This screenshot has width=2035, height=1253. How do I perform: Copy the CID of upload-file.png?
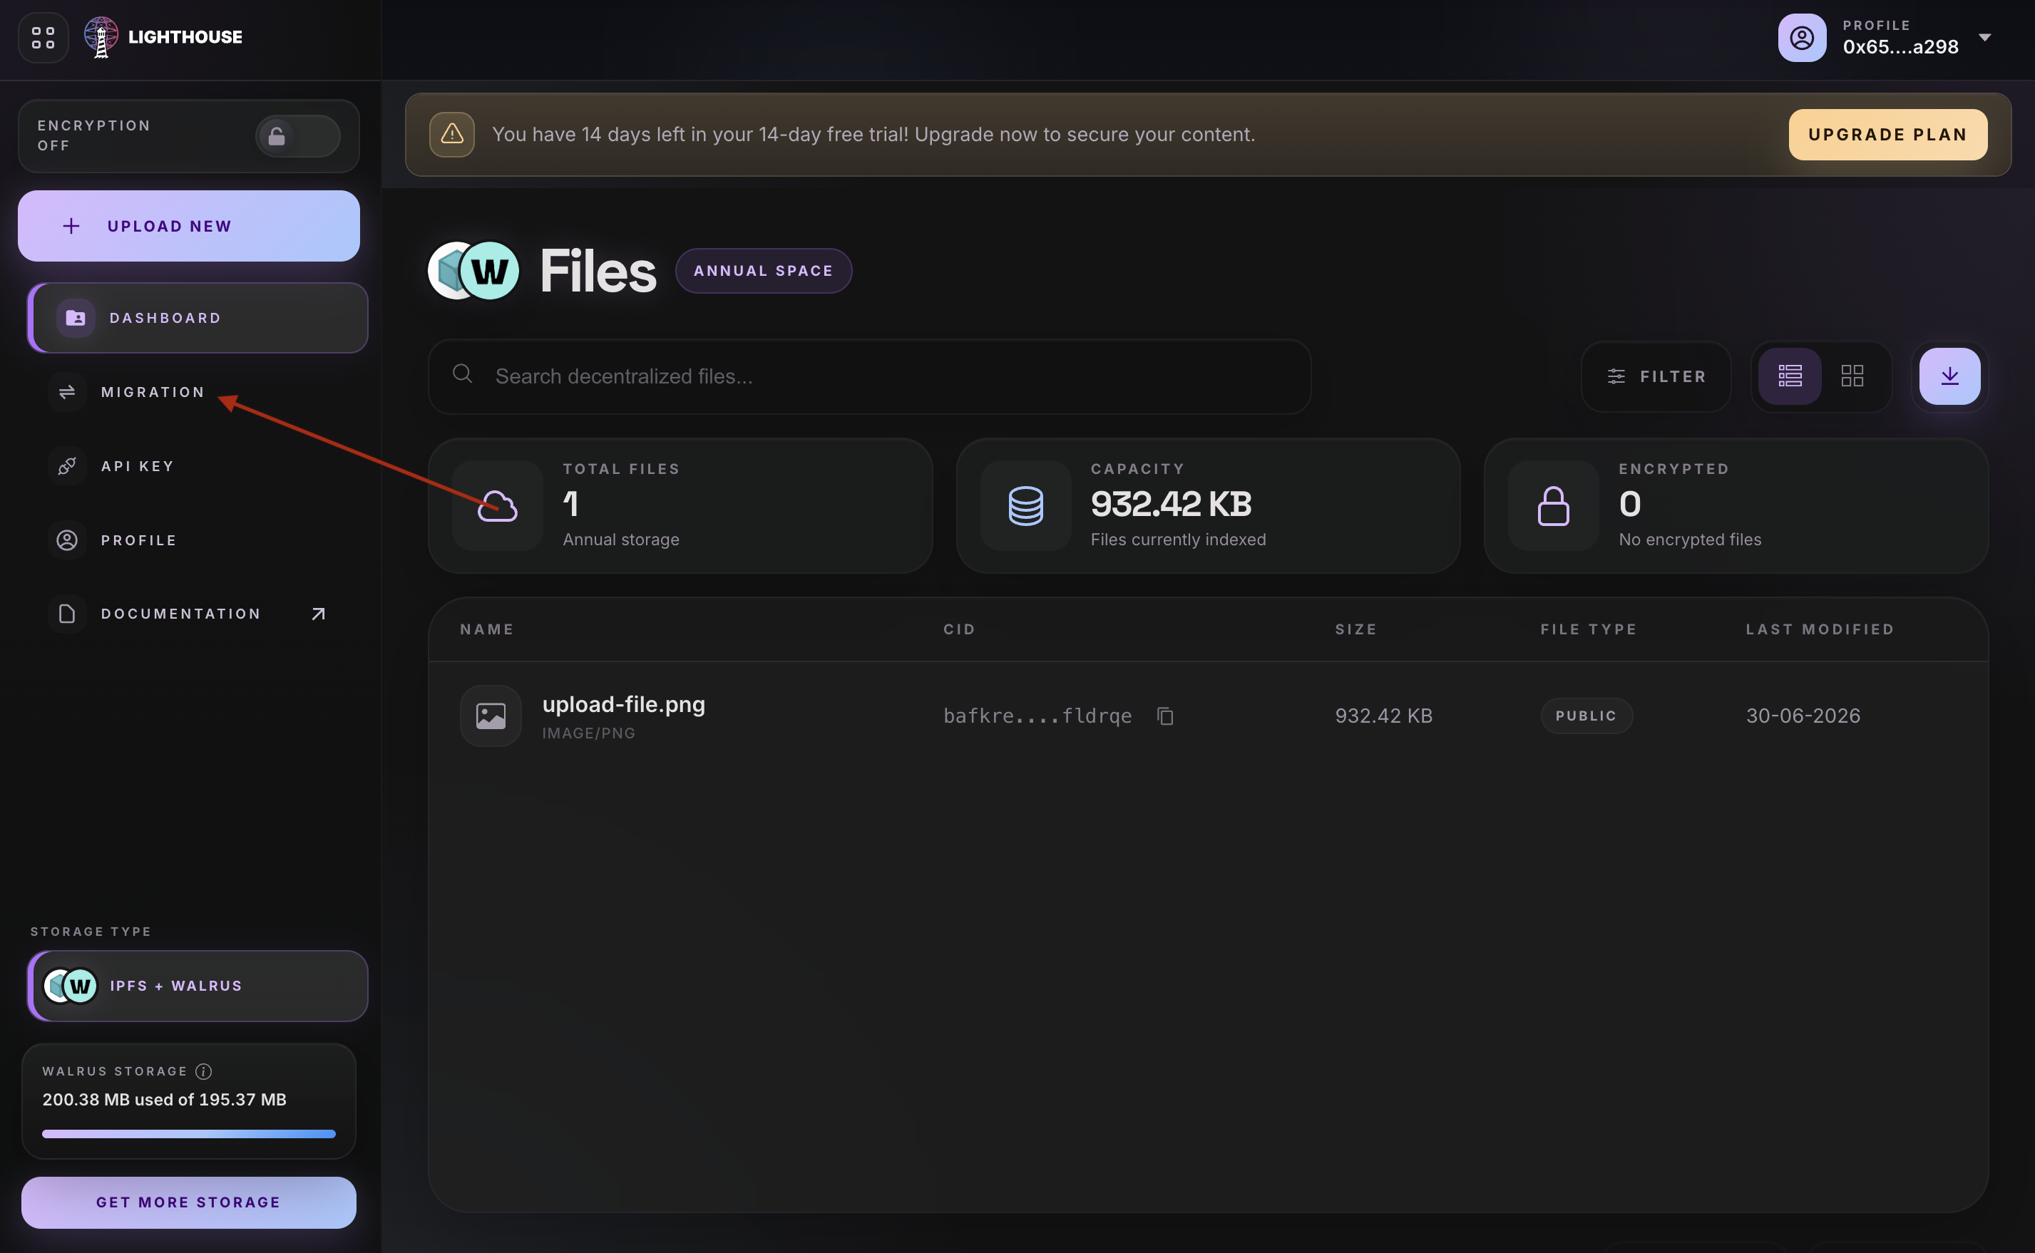[x=1164, y=715]
